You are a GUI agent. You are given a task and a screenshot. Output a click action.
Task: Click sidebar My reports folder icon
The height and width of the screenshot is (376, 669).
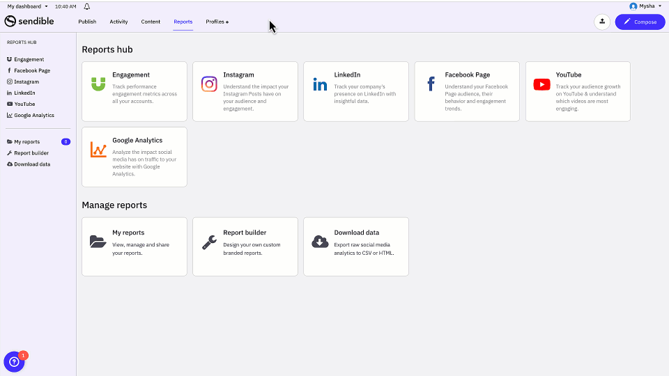[9, 141]
